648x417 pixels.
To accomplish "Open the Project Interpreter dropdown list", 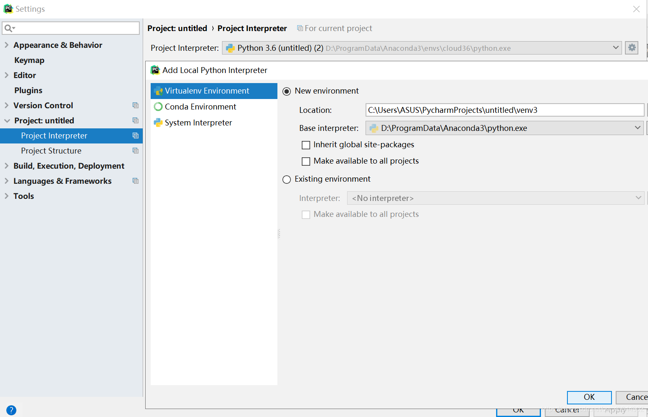I will pos(615,47).
